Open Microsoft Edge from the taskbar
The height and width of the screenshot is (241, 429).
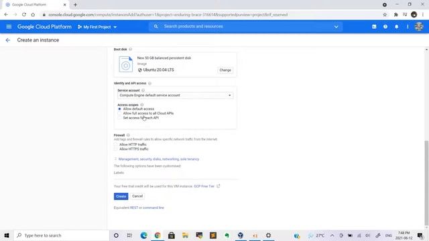point(143,235)
